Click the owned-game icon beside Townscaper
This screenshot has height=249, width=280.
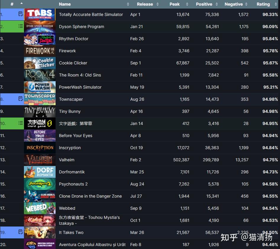tap(21, 99)
